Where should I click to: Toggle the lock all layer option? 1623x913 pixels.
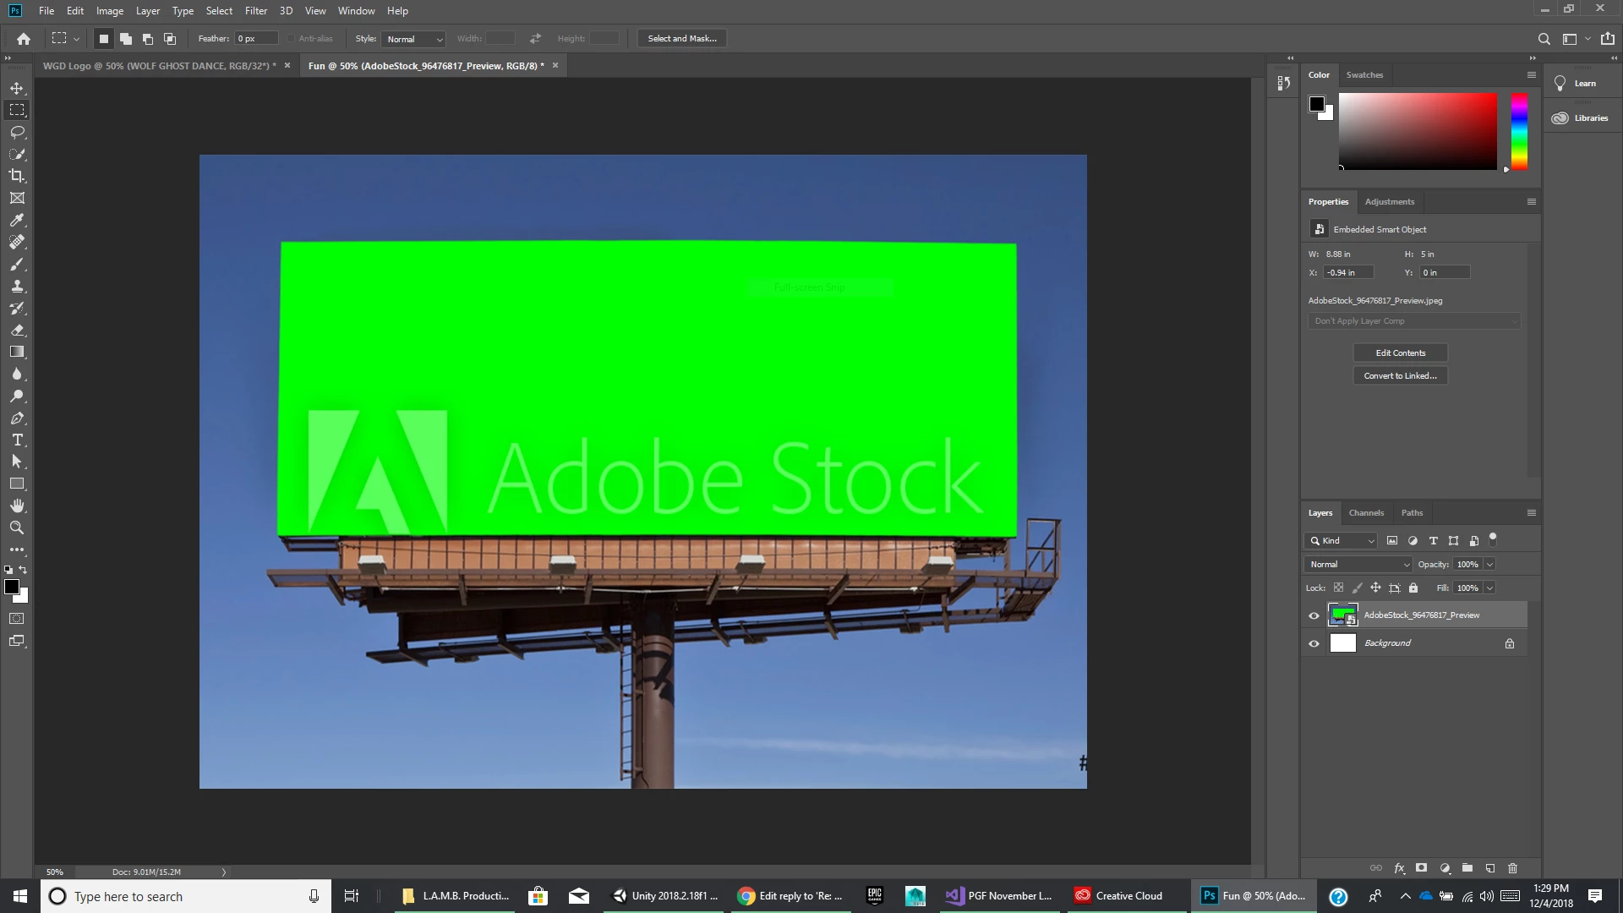pos(1413,588)
